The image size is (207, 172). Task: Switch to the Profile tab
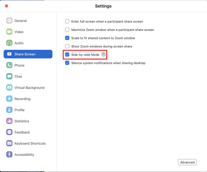point(19,110)
